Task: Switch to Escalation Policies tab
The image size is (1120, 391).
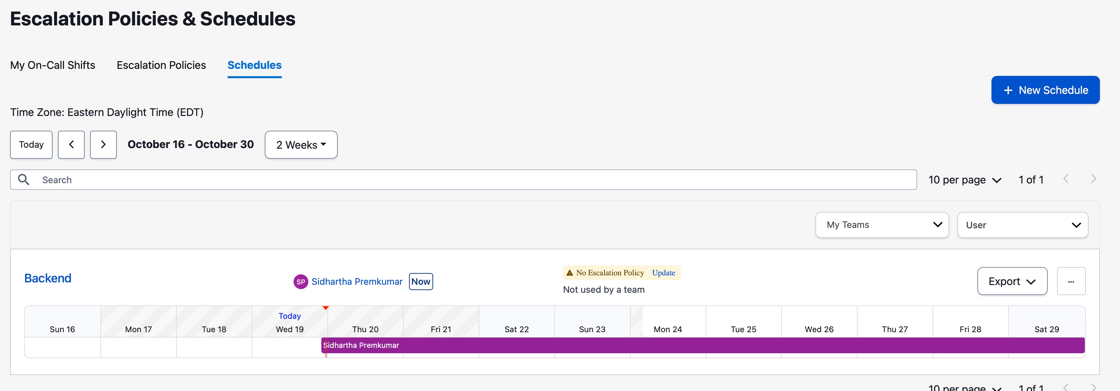Action: (161, 65)
